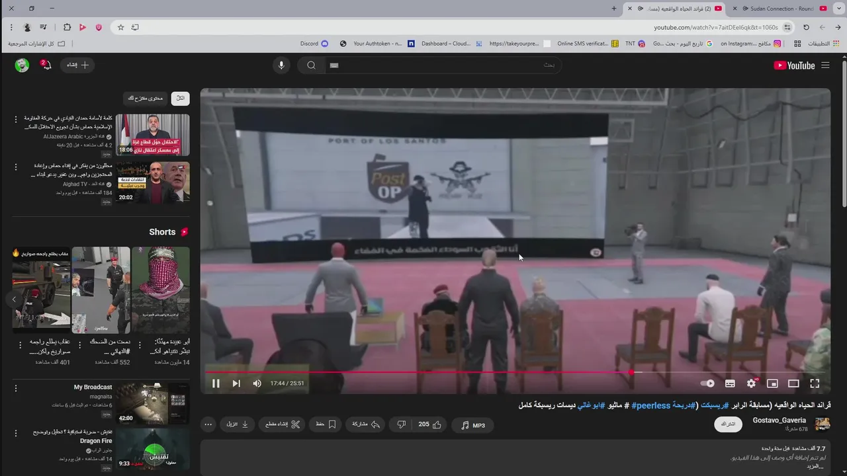
Task: Open the player settings gear
Action: click(x=751, y=383)
